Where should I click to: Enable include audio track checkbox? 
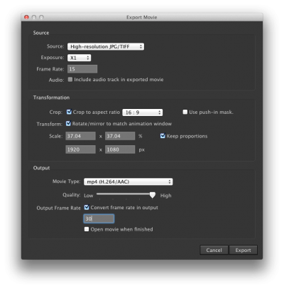(70, 79)
